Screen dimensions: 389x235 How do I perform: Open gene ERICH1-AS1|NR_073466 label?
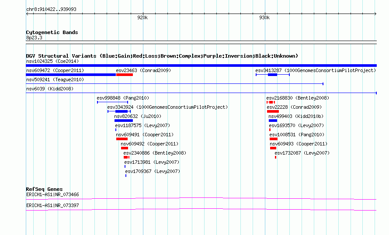(52, 194)
